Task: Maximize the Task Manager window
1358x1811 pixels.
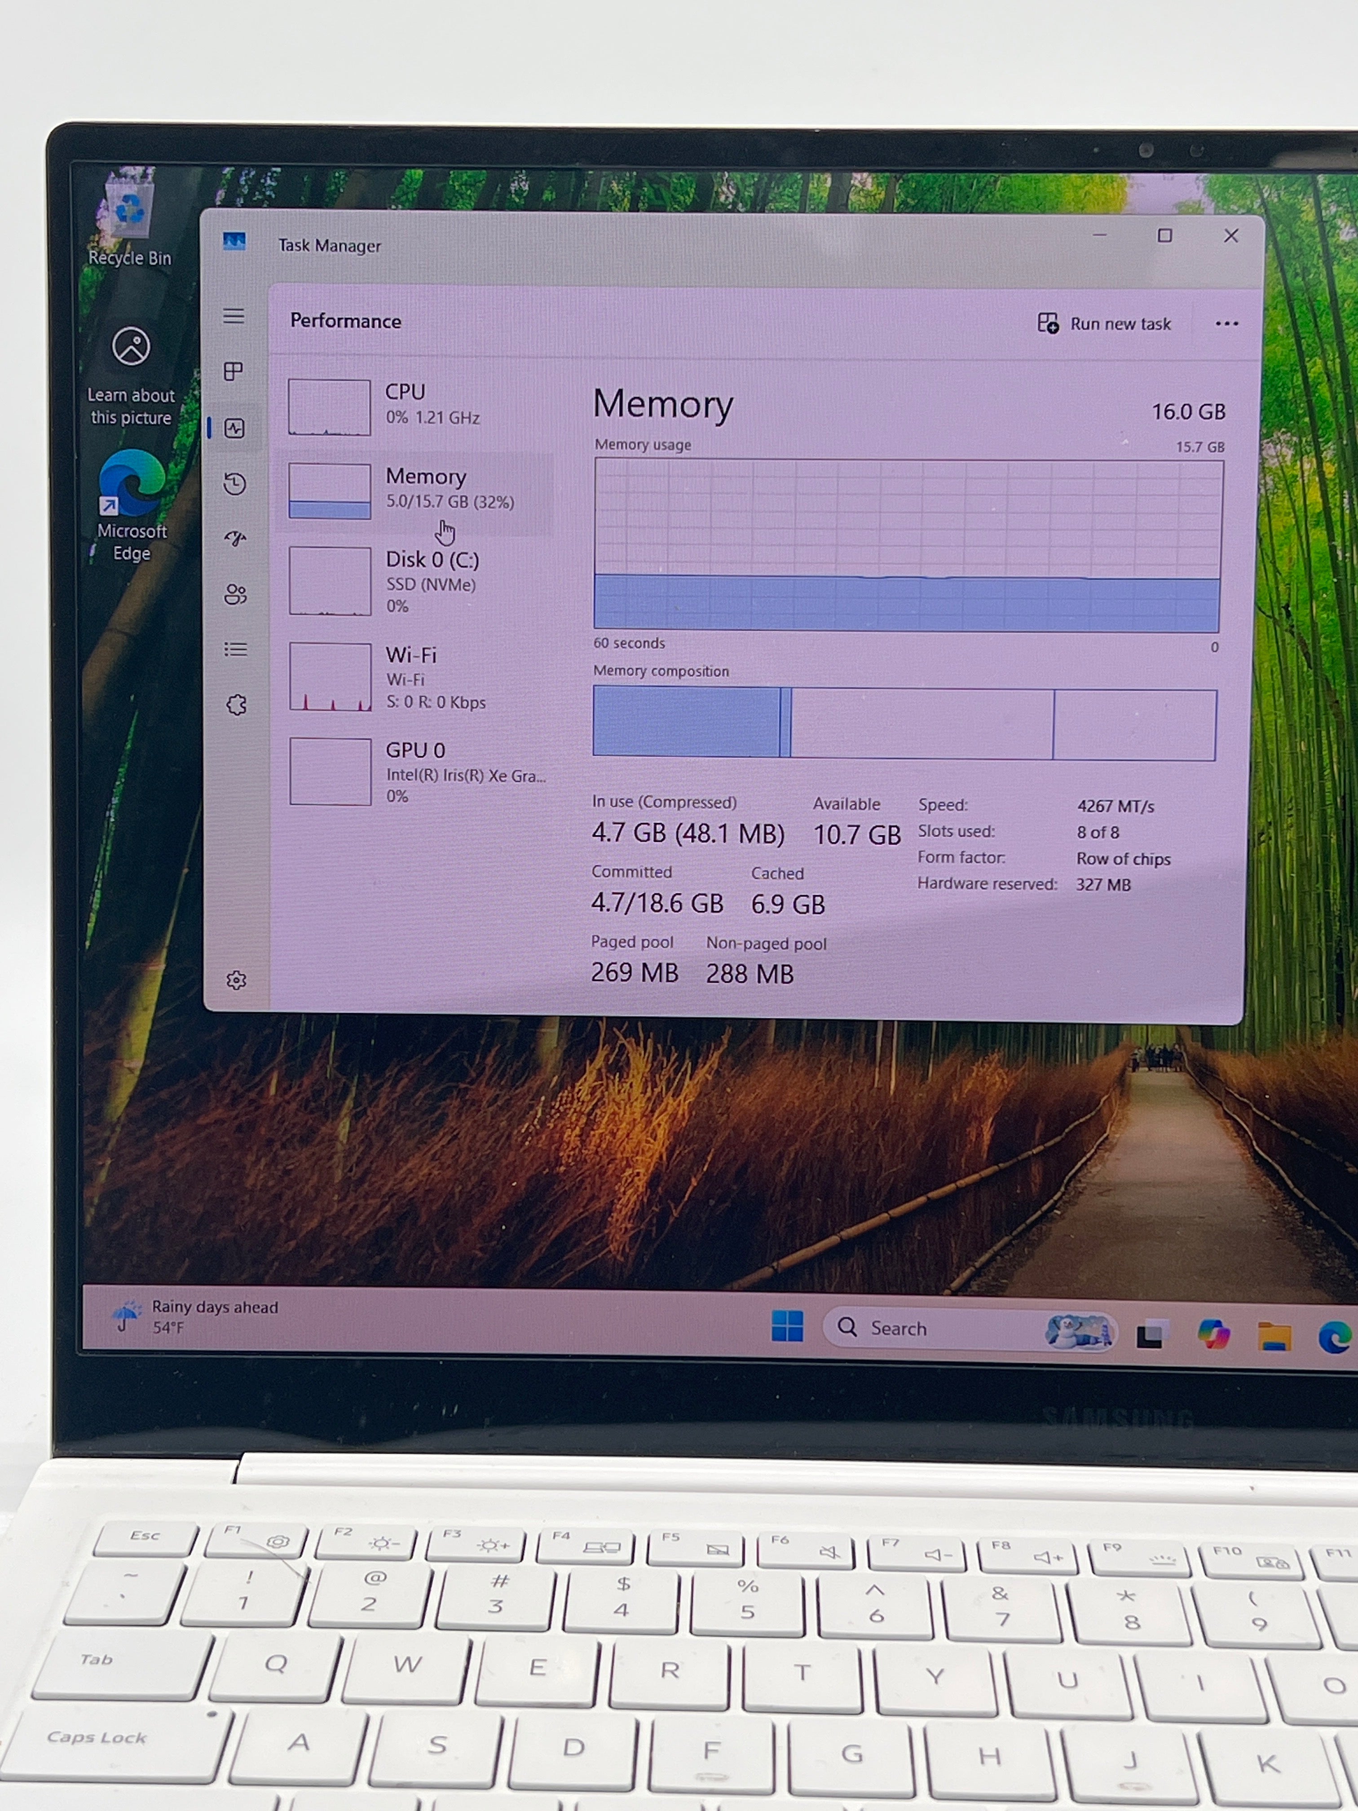Action: coord(1165,236)
